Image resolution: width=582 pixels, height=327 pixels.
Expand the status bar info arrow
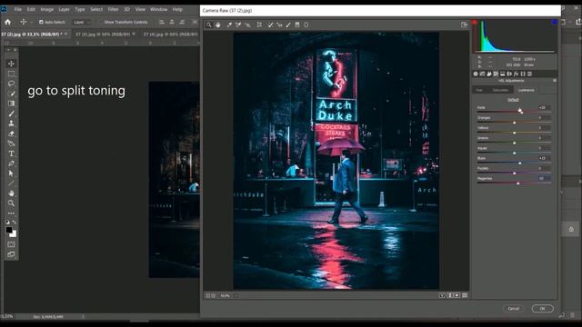(83, 317)
